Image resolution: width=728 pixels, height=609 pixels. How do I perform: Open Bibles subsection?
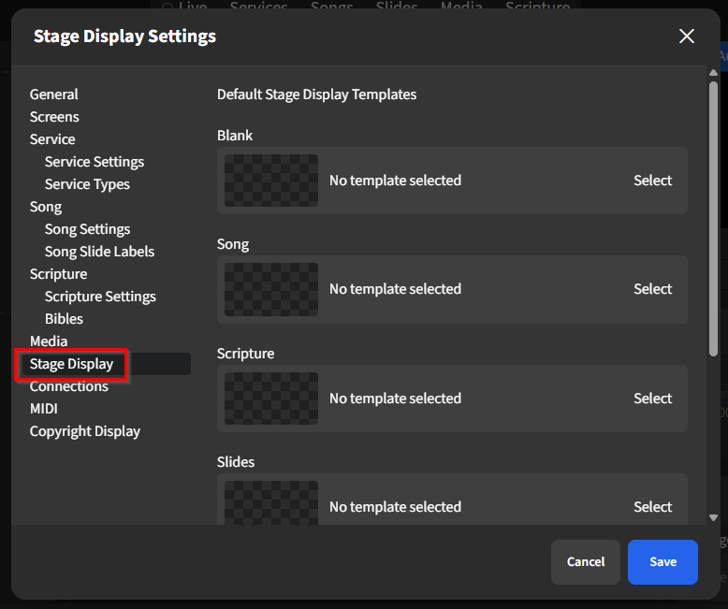tap(64, 319)
